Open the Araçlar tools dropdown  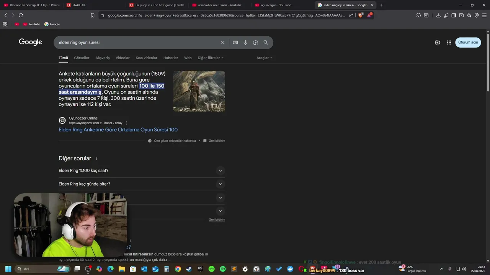pyautogui.click(x=265, y=58)
